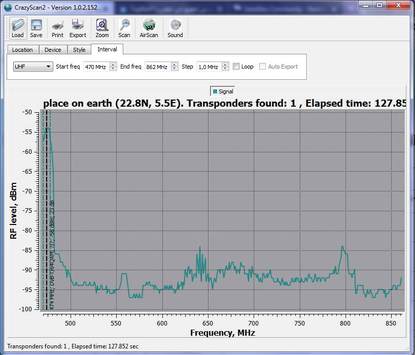415x355 pixels.
Task: Click the signal peak near 800 MHz
Action: [343, 247]
